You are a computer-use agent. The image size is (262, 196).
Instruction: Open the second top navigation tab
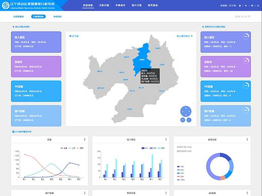pyautogui.click(x=104, y=6)
